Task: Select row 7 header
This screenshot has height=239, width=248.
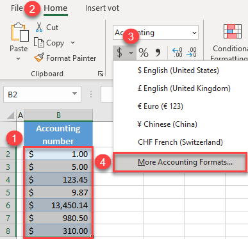Action: tap(8, 218)
